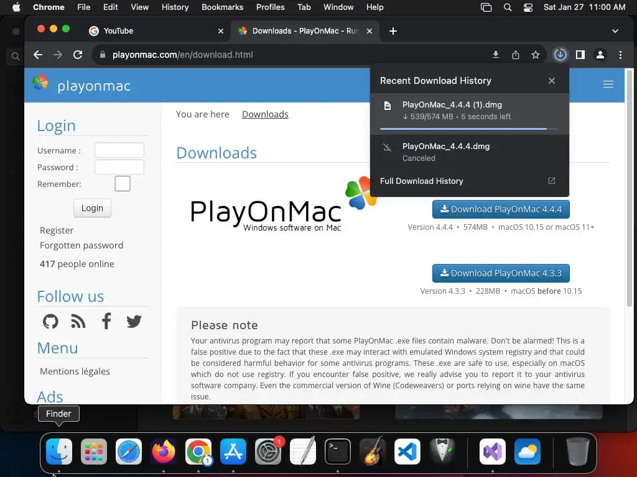Open the Apple menu
This screenshot has width=637, height=477.
click(16, 7)
